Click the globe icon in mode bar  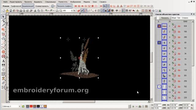point(53,6)
